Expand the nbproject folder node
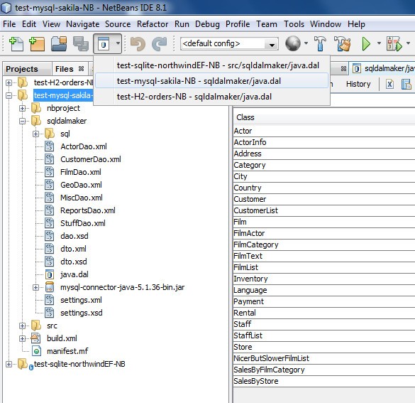Viewport: 415px width, 403px height. point(23,108)
